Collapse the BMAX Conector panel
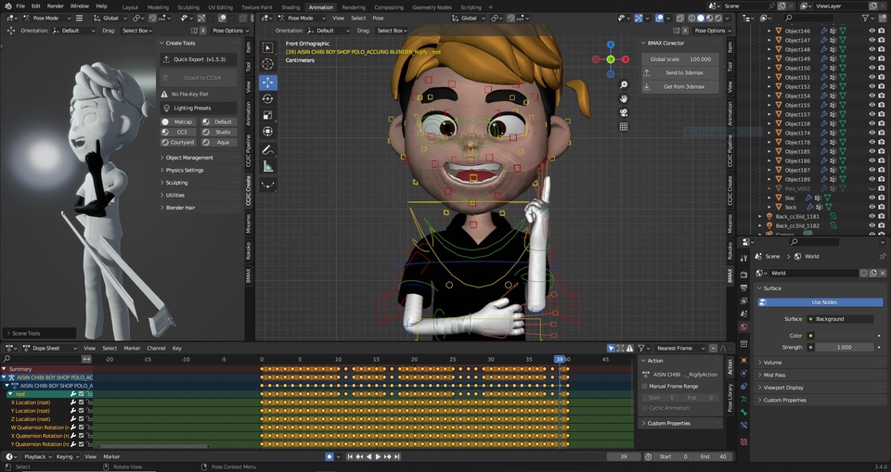 tap(644, 44)
